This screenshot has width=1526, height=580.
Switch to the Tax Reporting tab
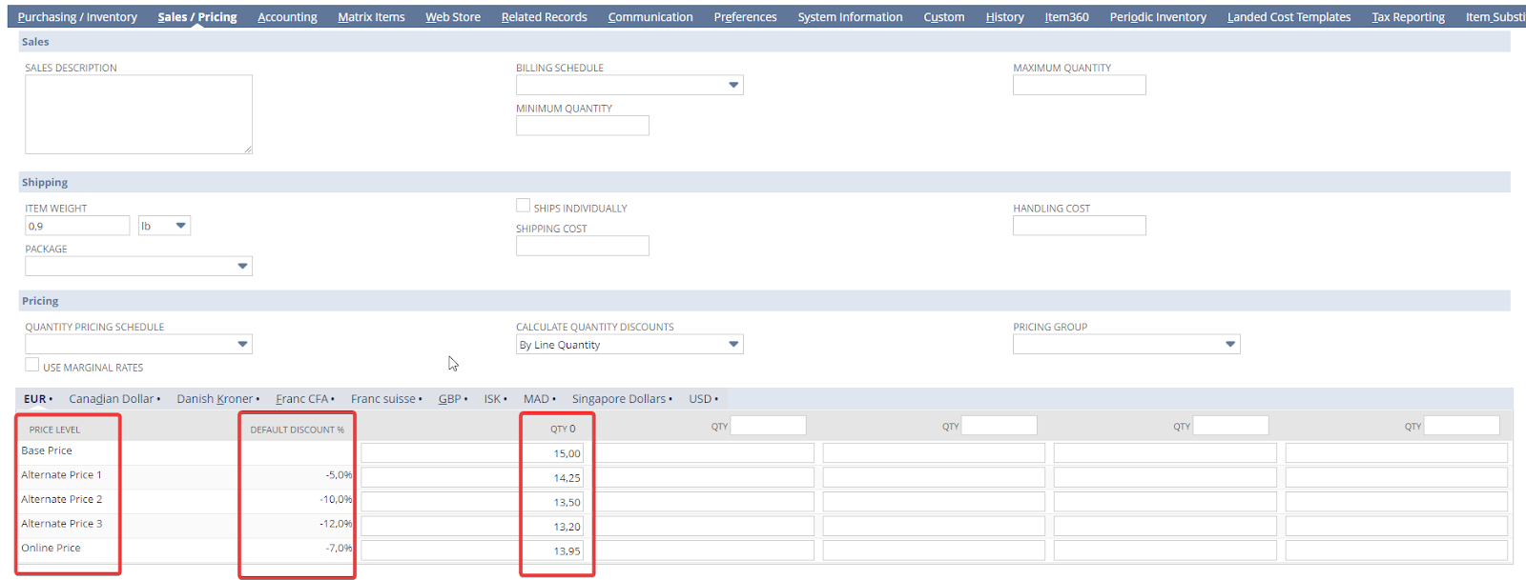pyautogui.click(x=1408, y=17)
